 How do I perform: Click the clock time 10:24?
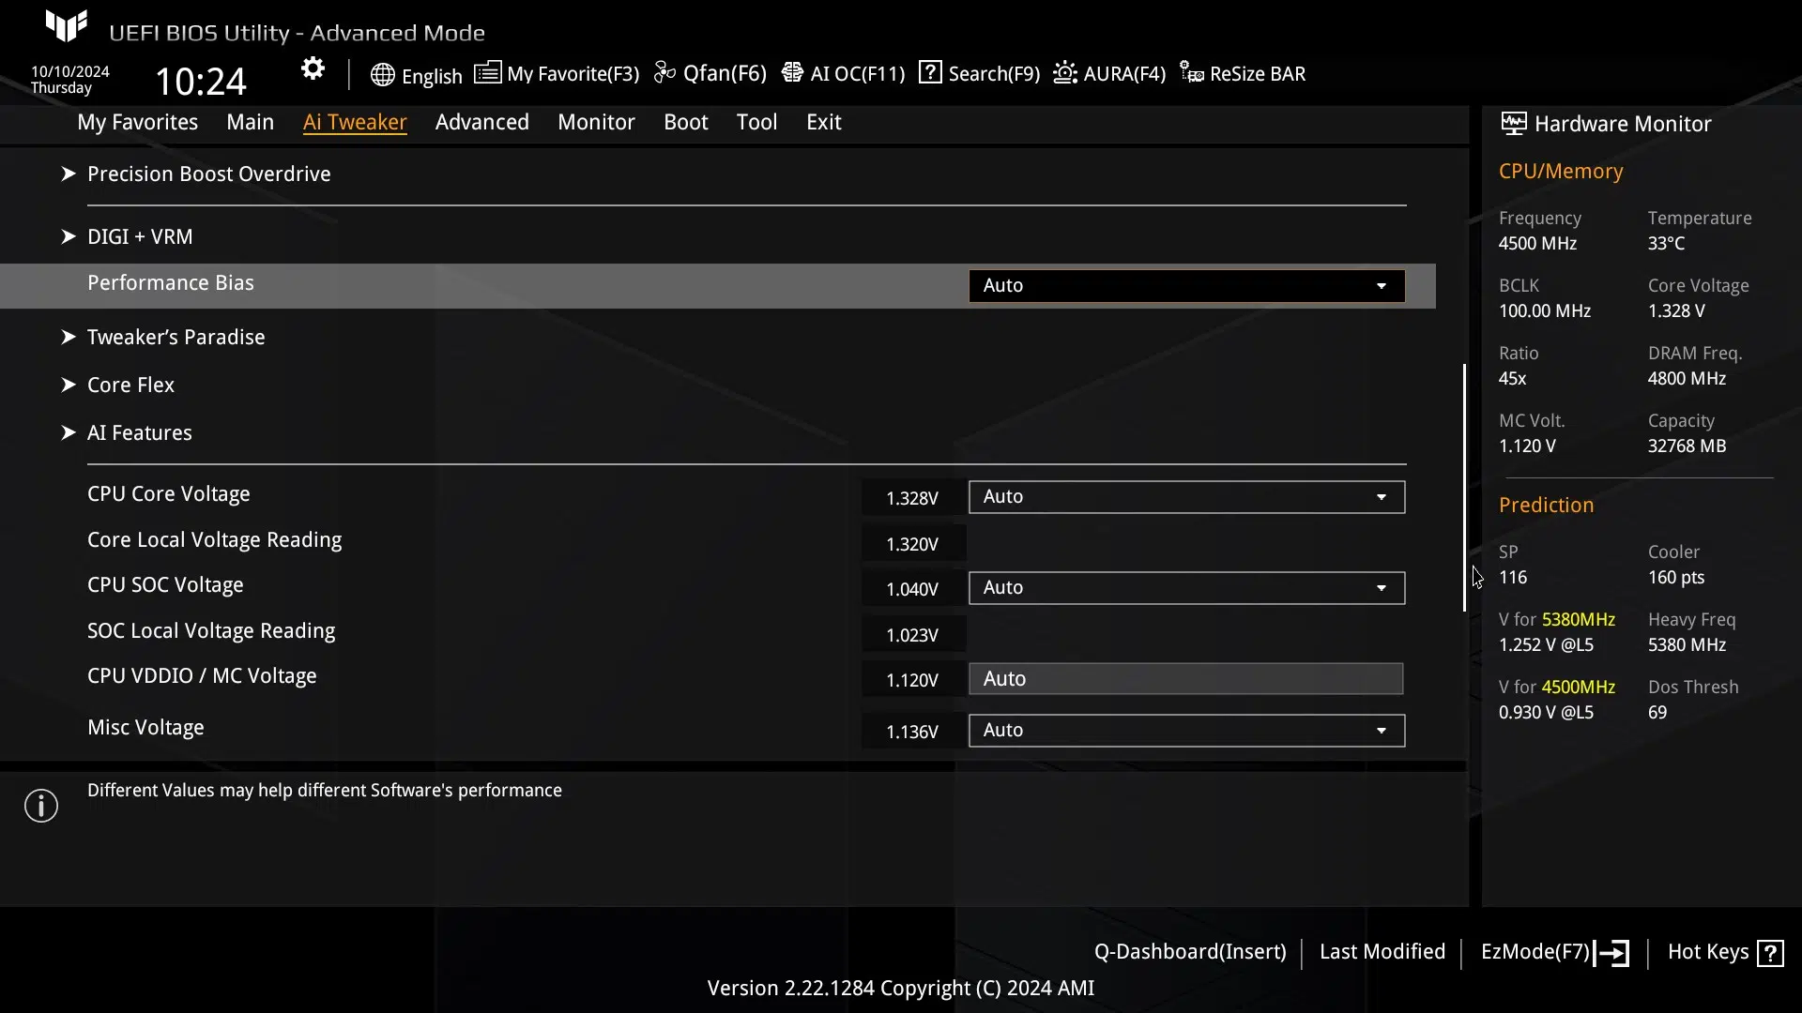pos(200,82)
